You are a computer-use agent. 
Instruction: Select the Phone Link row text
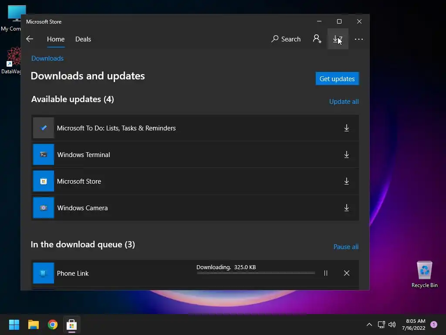[73, 273]
